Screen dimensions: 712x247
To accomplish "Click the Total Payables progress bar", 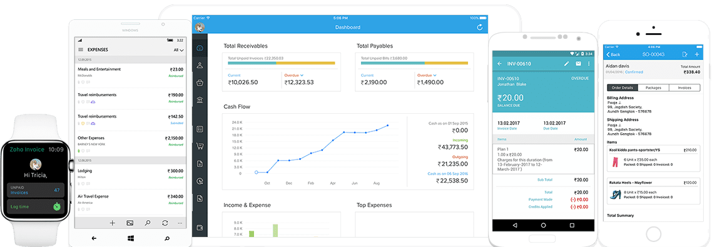I will [414, 63].
